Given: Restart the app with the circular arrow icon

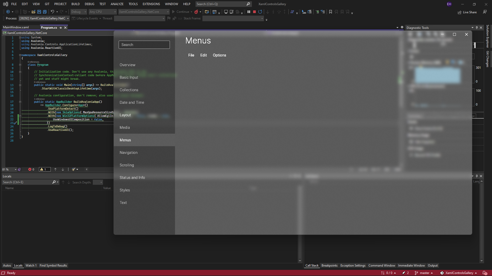Looking at the screenshot, I should pos(260,12).
